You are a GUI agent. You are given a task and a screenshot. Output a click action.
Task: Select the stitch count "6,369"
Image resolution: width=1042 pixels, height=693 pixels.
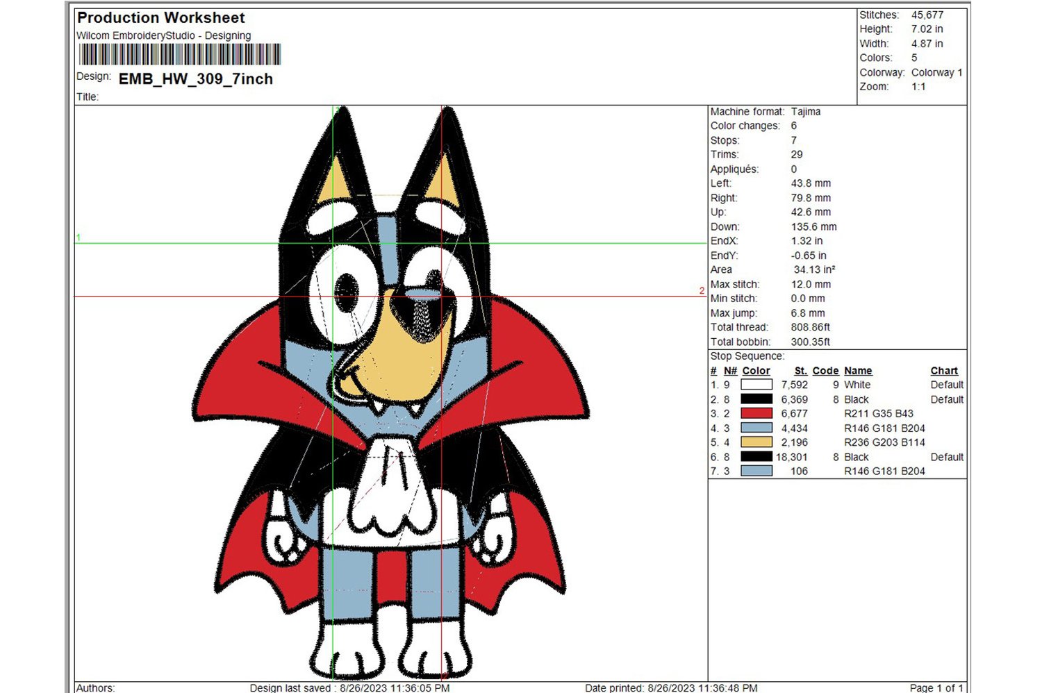pos(795,399)
